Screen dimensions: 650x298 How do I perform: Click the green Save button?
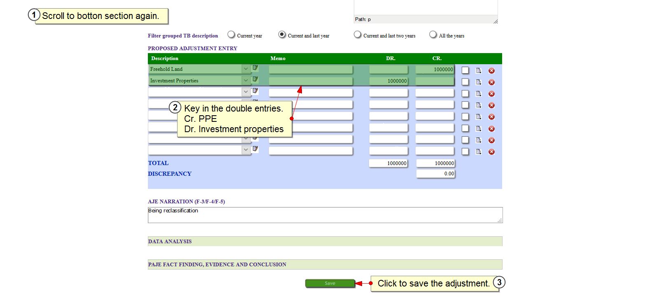[330, 283]
